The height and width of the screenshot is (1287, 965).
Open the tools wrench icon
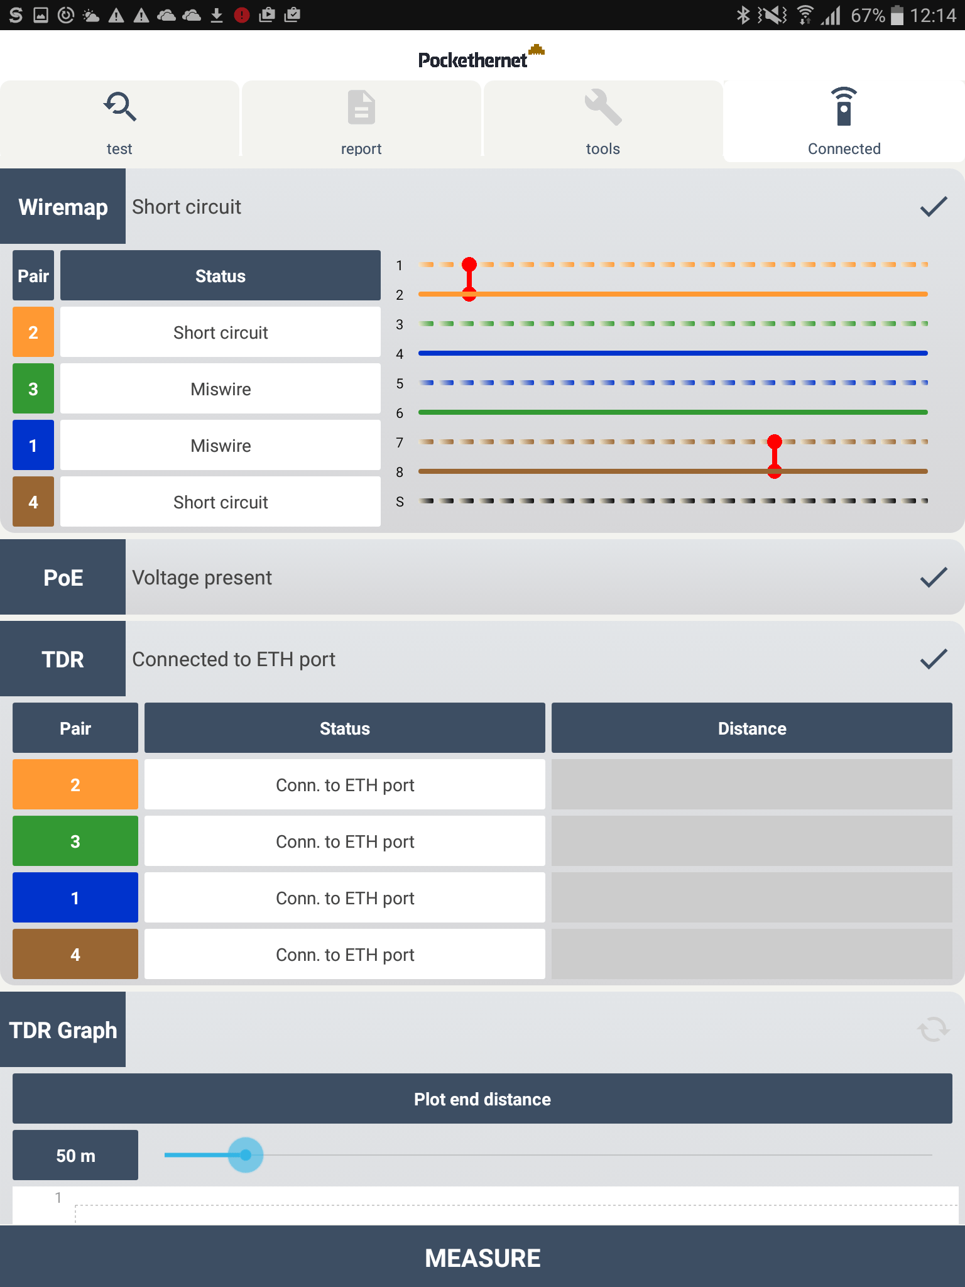point(603,107)
